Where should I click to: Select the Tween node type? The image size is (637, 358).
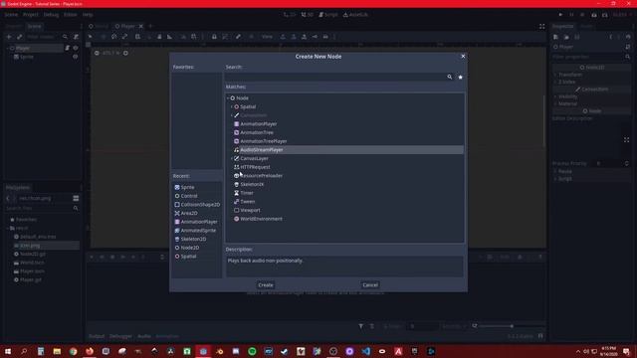pyautogui.click(x=248, y=201)
